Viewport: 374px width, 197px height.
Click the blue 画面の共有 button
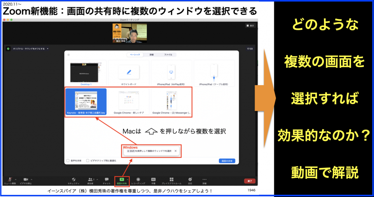pyautogui.click(x=227, y=161)
